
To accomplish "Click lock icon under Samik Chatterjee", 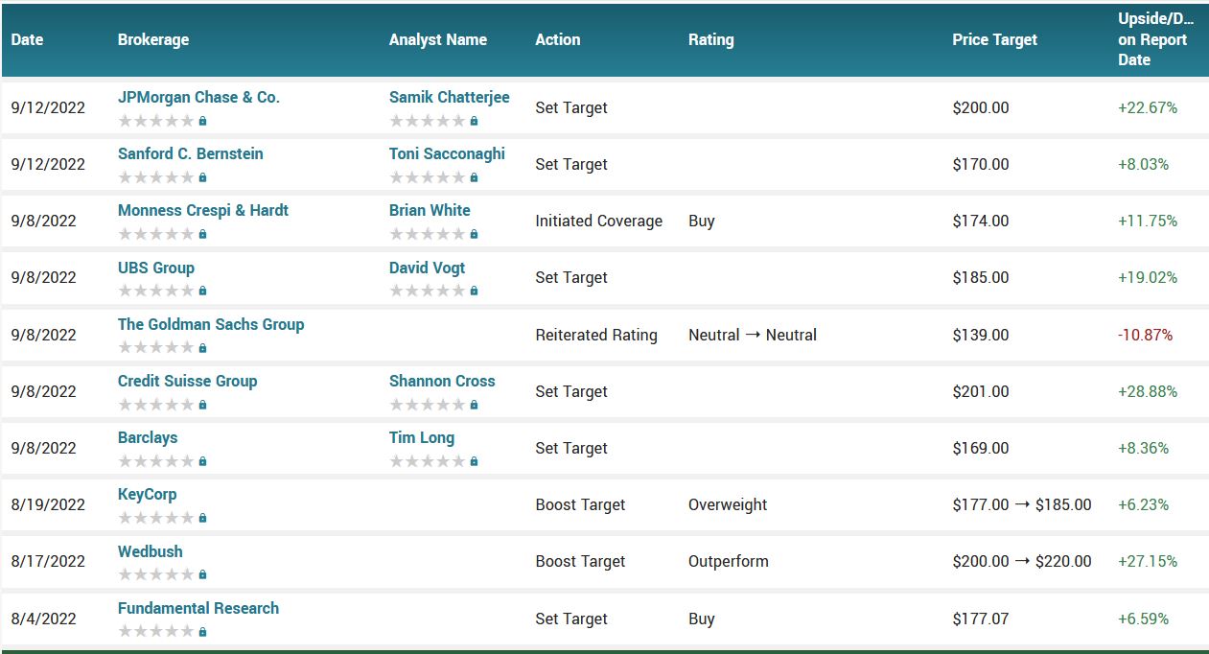I will click(474, 122).
